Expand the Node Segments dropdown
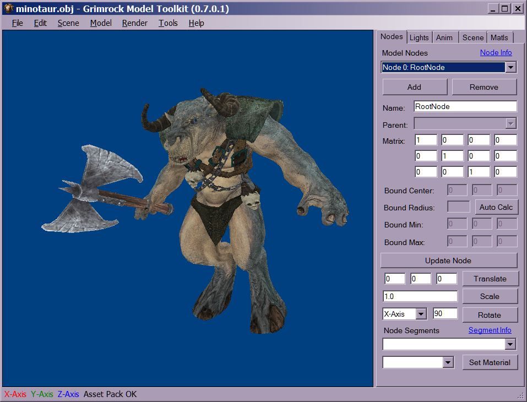The height and width of the screenshot is (402, 527). pos(510,344)
